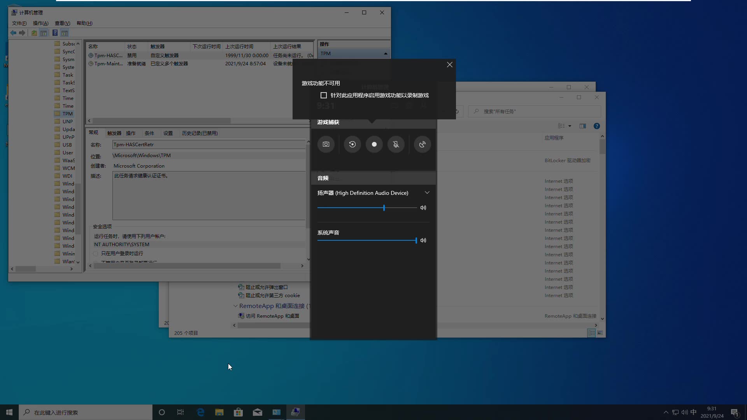Start recording with the round record button
Viewport: 747px width, 420px height.
coord(374,144)
